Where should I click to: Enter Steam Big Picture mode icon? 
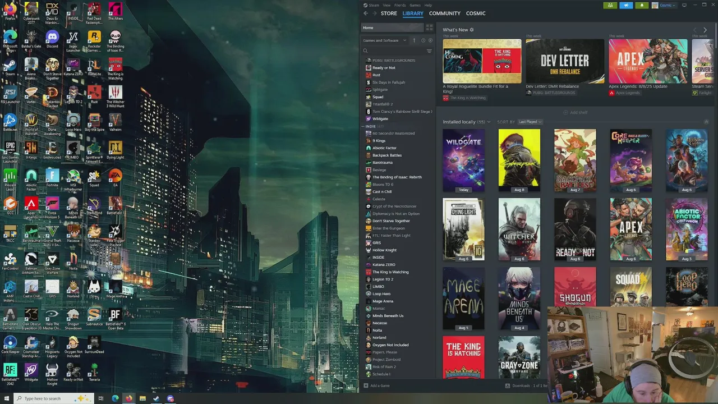click(x=684, y=5)
